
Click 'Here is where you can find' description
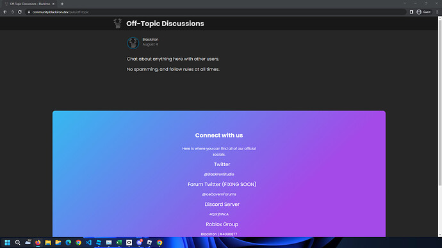219,151
